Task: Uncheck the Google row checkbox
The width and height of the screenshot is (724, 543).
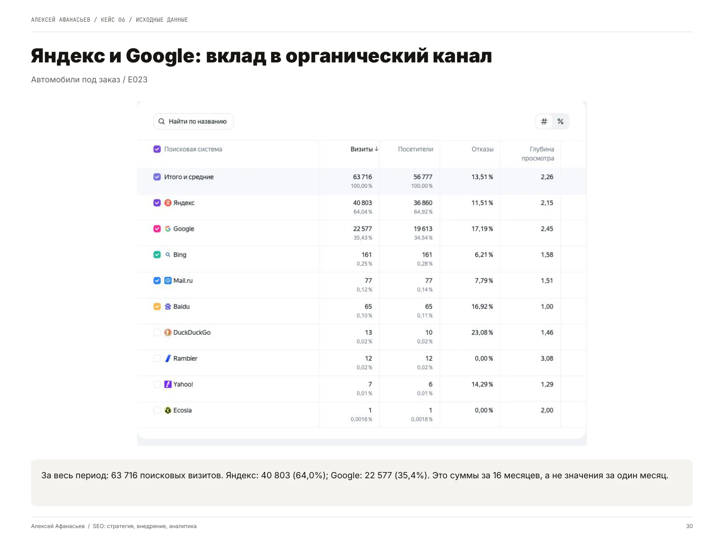Action: tap(157, 229)
